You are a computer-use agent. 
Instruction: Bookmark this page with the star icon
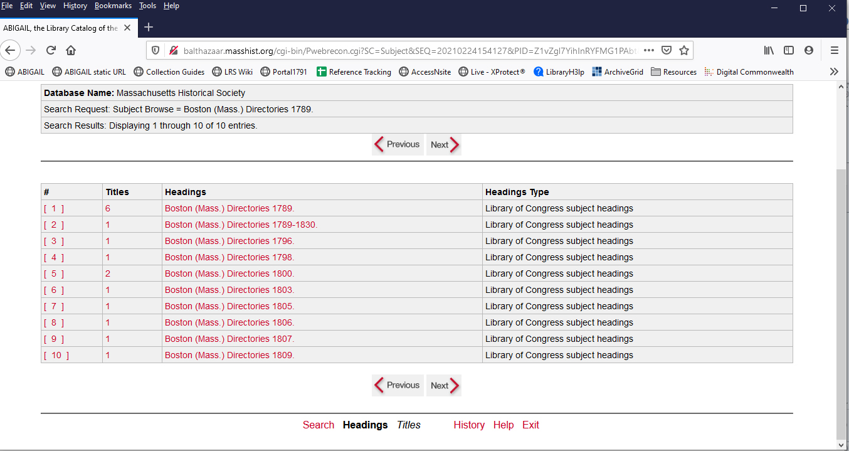684,50
